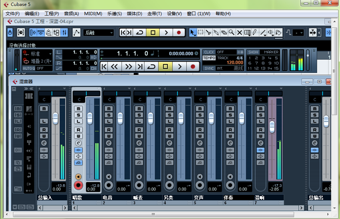
Task: Solo the 另类 channel
Action: click(170, 115)
